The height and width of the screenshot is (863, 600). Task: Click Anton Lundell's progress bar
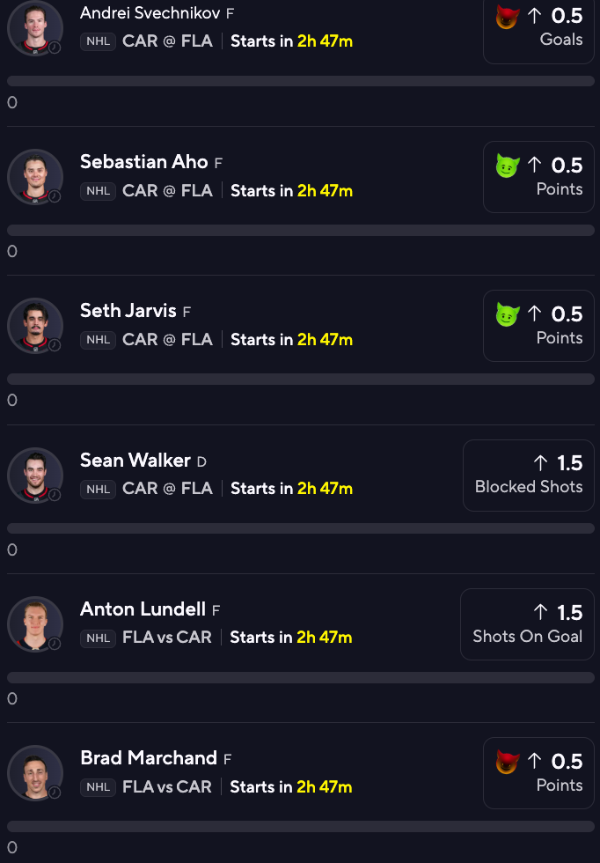click(301, 677)
